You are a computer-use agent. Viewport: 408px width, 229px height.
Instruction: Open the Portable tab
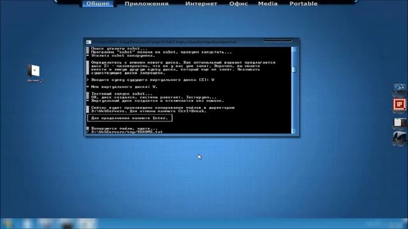[303, 4]
